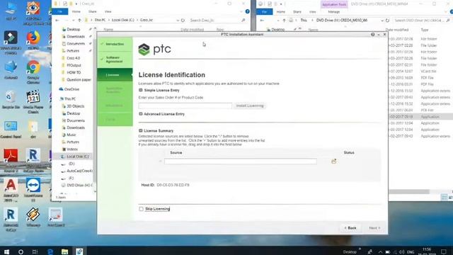Click the license Source path field
The height and width of the screenshot is (255, 453).
[241, 161]
